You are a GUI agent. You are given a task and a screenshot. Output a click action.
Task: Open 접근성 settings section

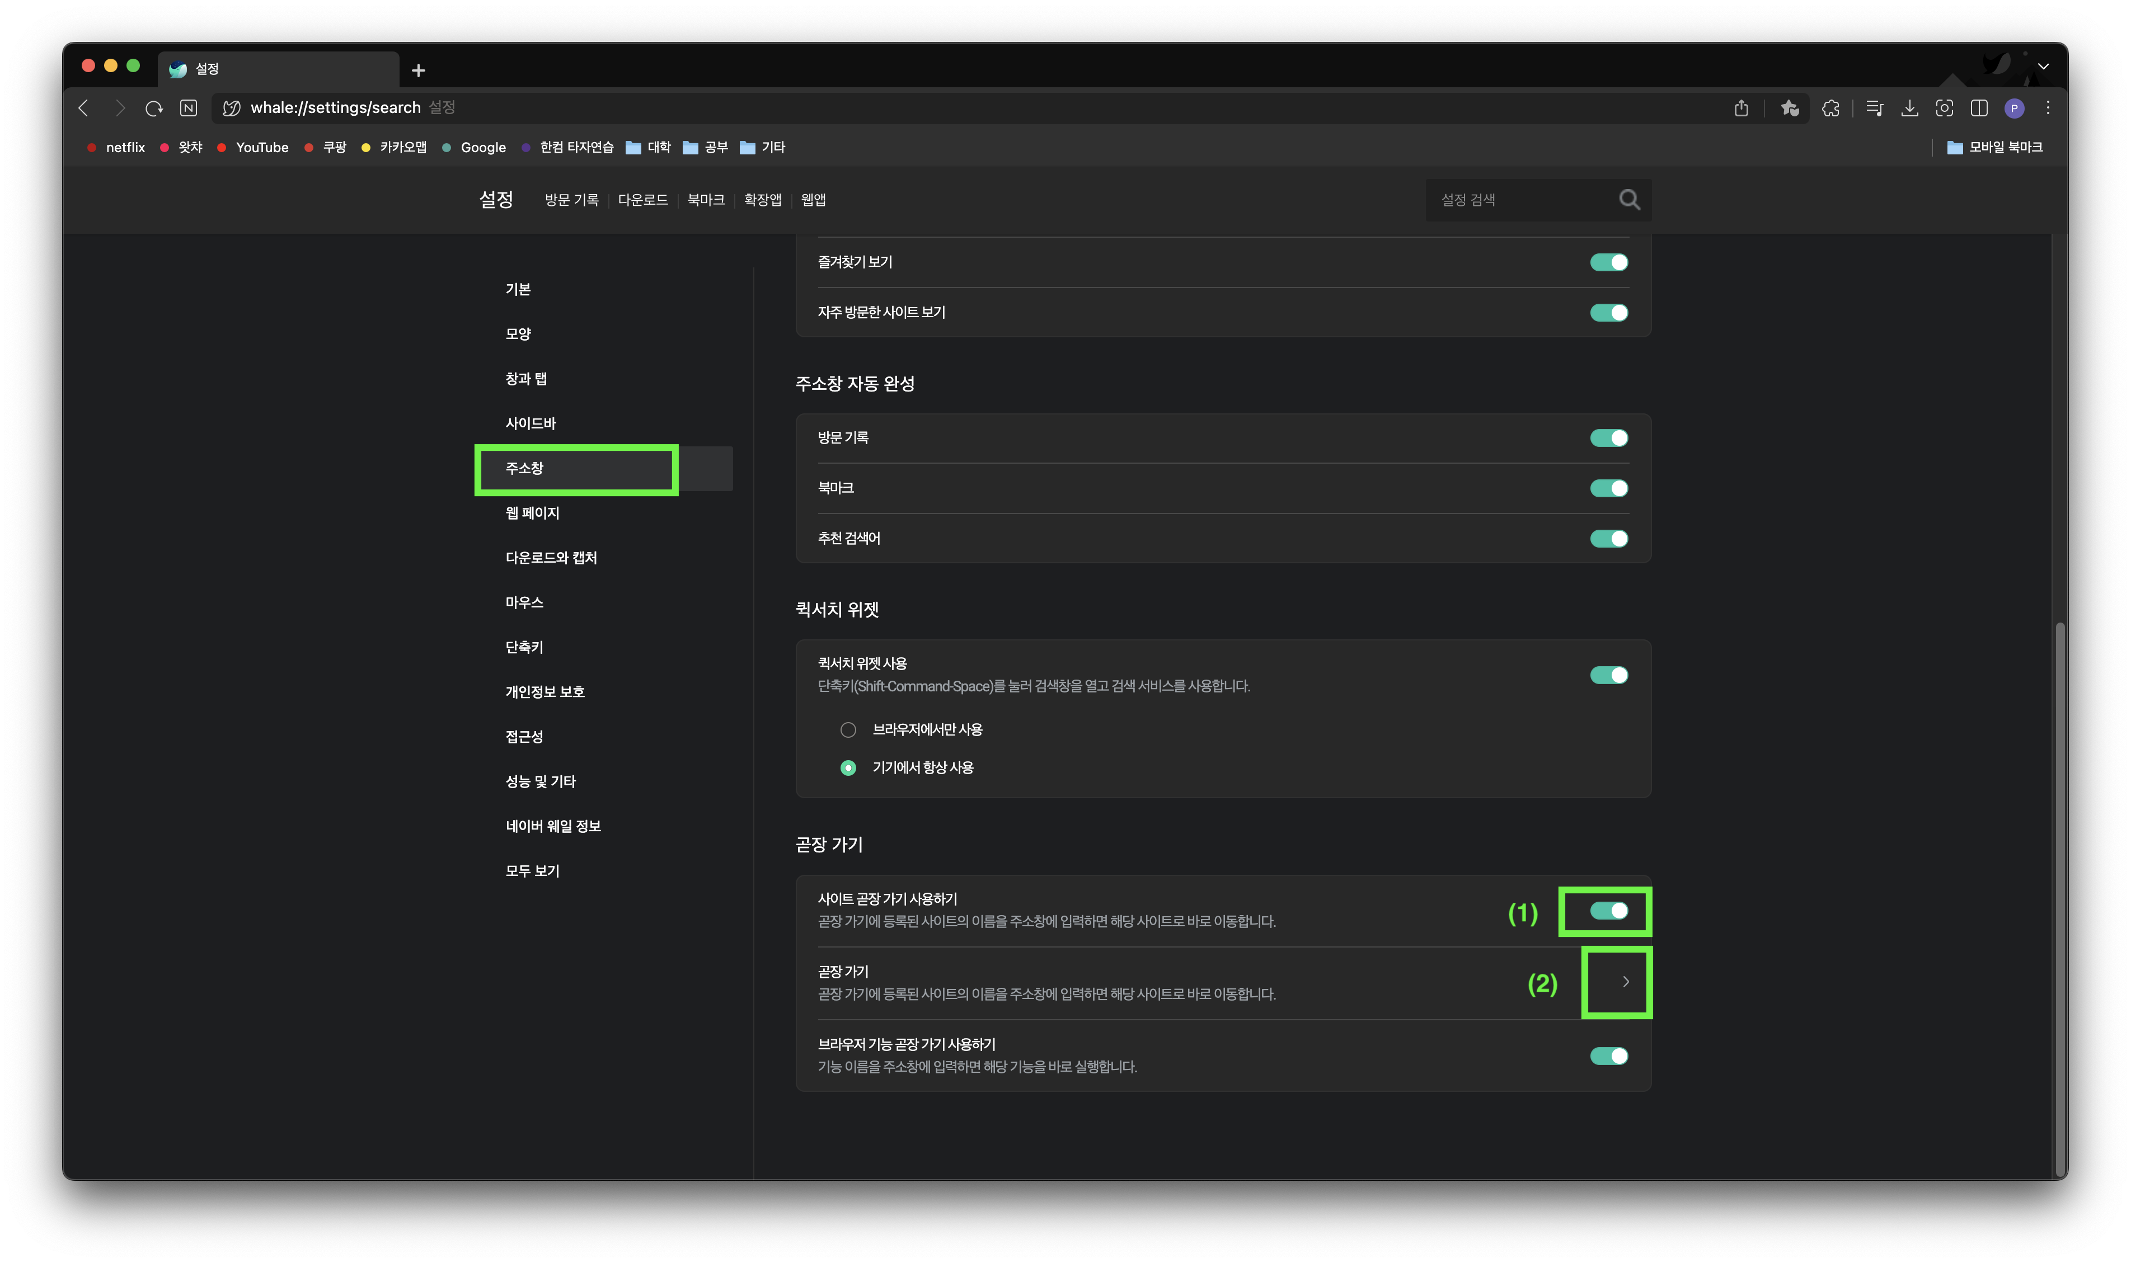(524, 736)
